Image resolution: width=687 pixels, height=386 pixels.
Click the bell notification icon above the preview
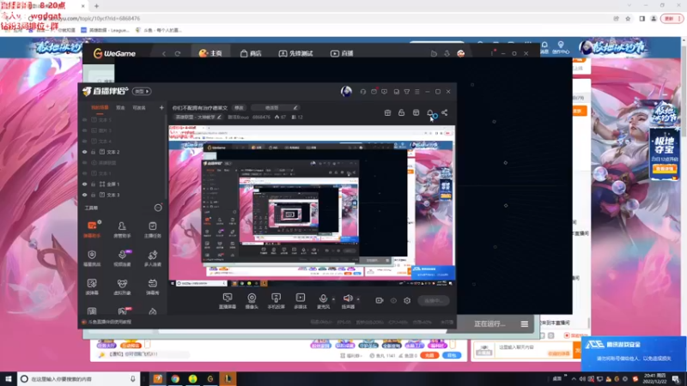coord(430,113)
